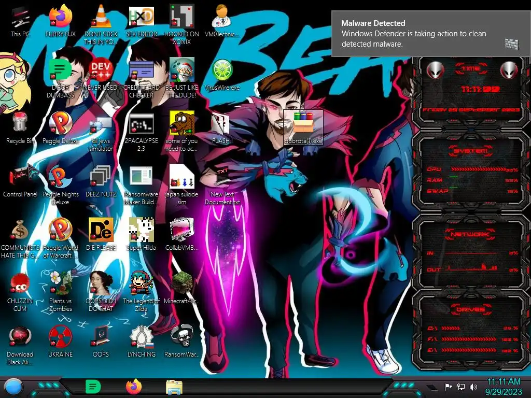Select the CollabVMB... monitor icon

point(182,235)
